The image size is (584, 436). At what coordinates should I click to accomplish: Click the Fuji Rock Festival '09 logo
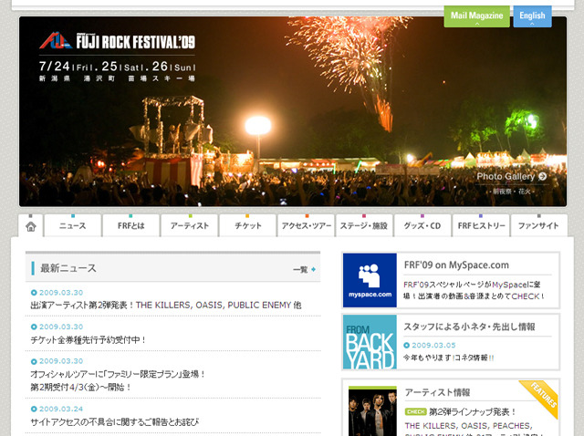(x=117, y=41)
